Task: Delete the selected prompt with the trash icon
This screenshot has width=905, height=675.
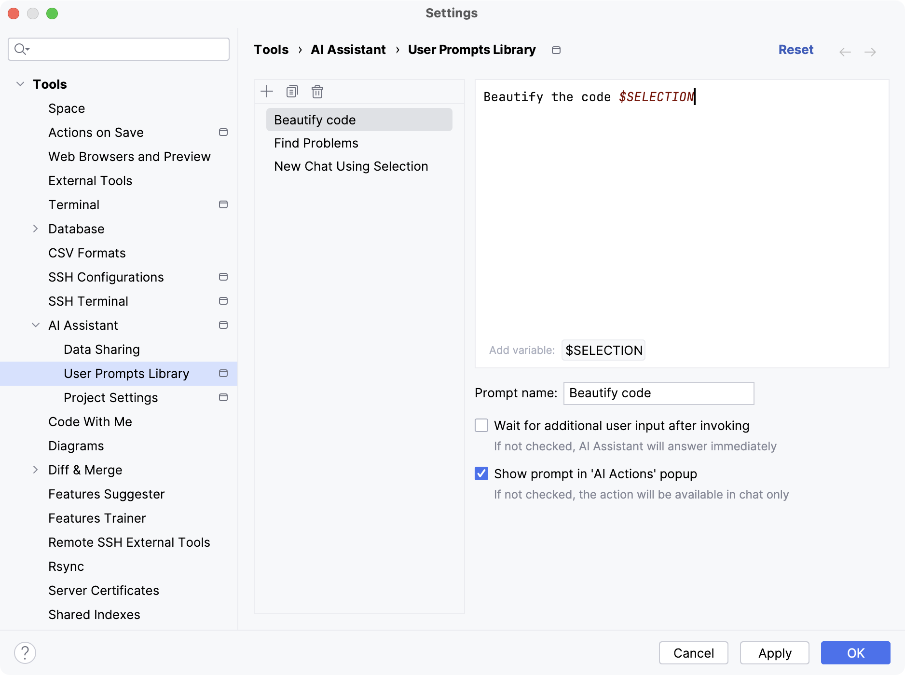Action: (x=317, y=92)
